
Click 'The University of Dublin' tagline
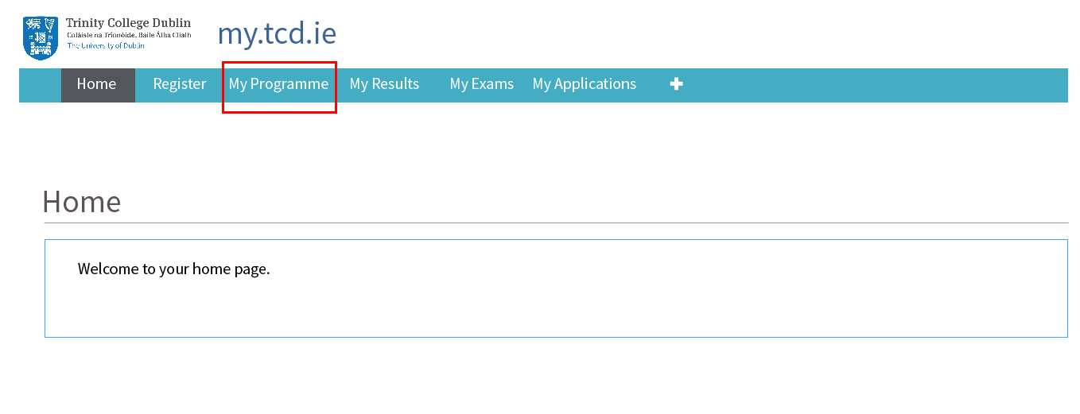(x=106, y=46)
